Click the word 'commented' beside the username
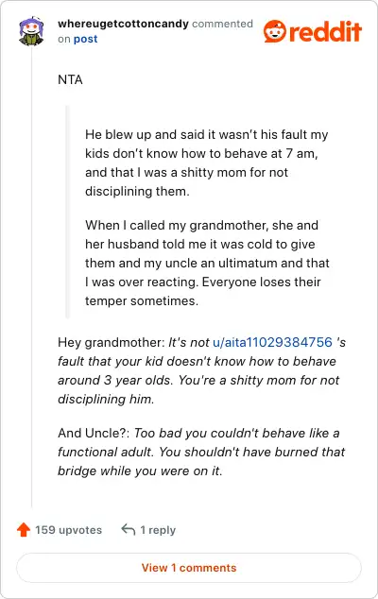This screenshot has width=378, height=599. tap(222, 24)
